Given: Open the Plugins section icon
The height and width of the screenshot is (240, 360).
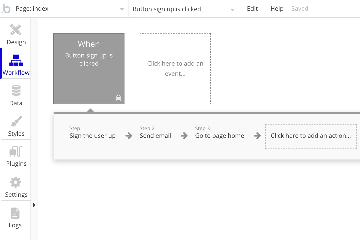Looking at the screenshot, I should coord(15,152).
